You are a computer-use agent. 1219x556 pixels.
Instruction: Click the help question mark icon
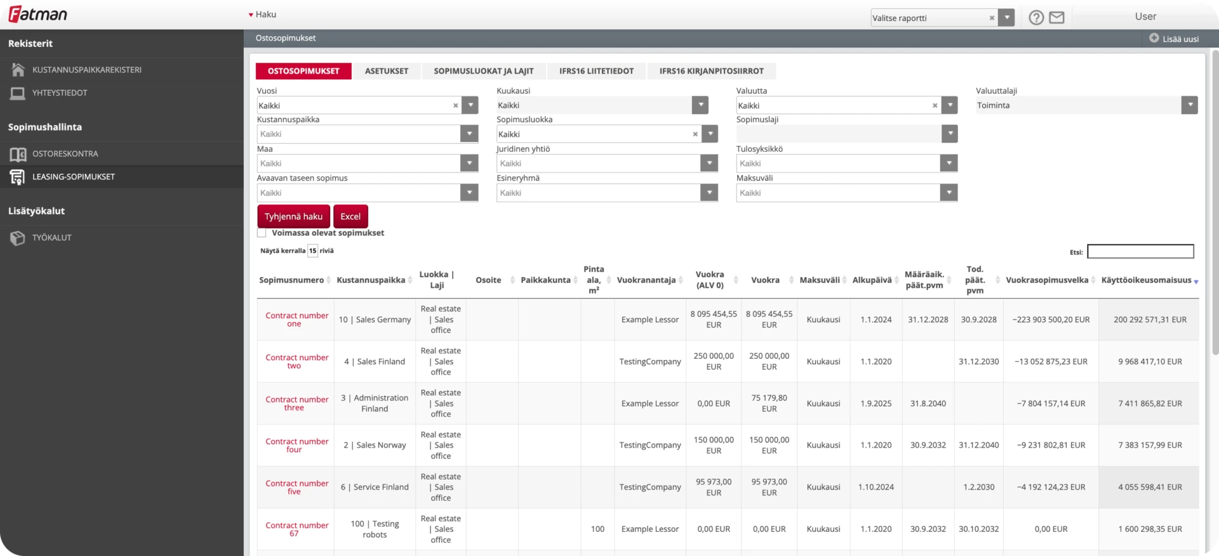click(1036, 18)
